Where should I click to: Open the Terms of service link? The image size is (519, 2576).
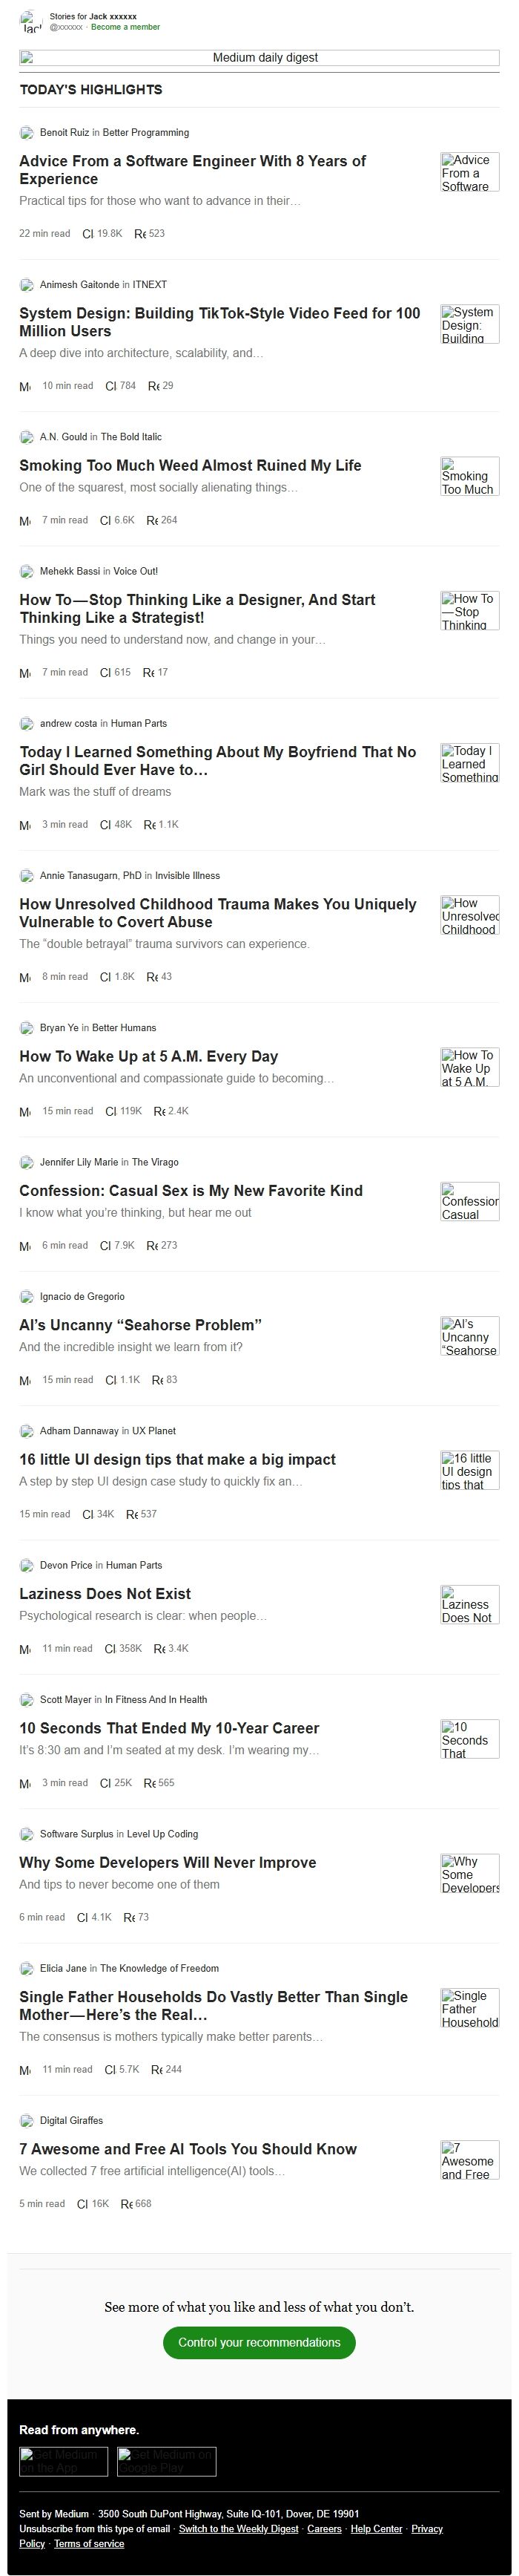[89, 2543]
